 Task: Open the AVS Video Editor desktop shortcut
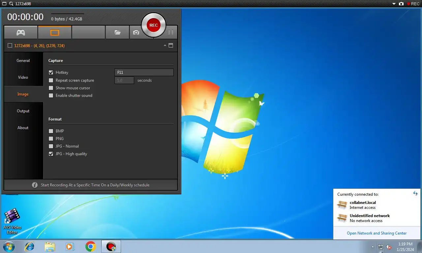pyautogui.click(x=12, y=221)
